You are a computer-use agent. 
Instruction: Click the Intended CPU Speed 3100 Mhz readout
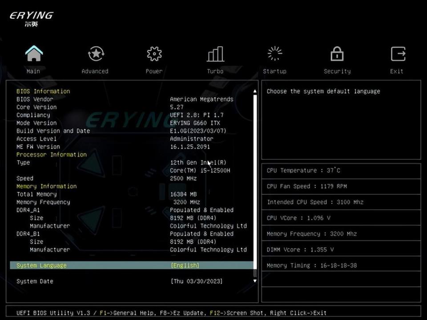tap(315, 202)
